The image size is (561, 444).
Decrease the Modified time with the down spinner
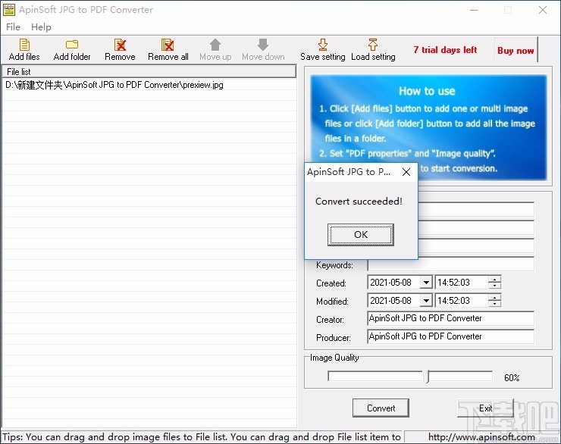point(494,304)
